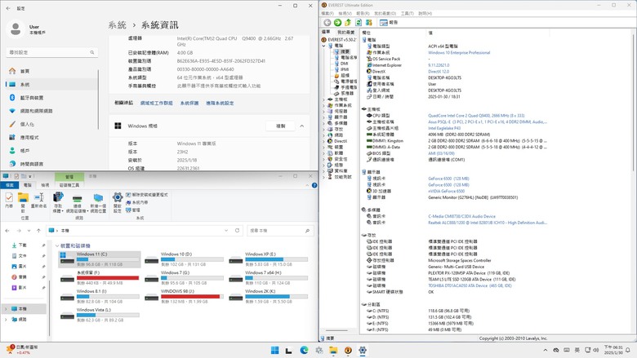Select the WINDOWS 98 (J:) drive
The height and width of the screenshot is (358, 637).
[x=184, y=296]
